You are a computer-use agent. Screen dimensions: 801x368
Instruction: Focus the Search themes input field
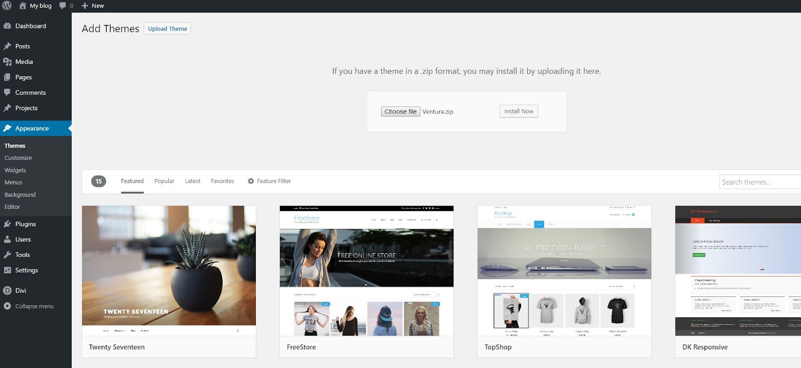[760, 181]
